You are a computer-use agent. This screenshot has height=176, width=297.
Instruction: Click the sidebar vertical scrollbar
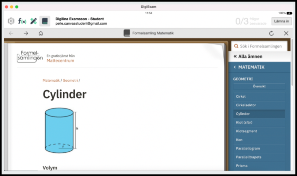(292, 62)
